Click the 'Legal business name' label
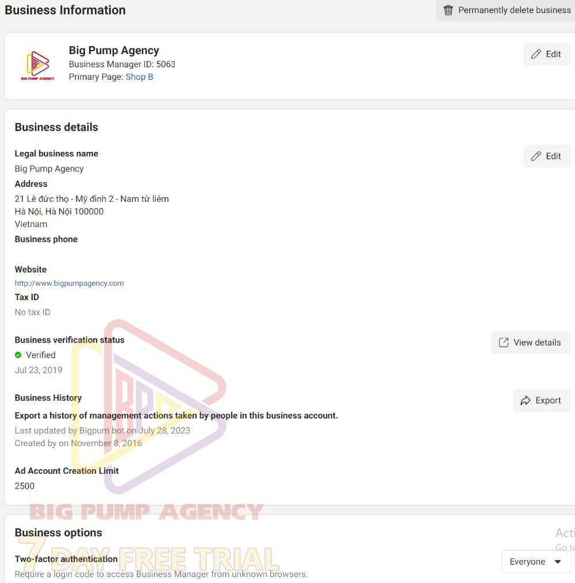 point(56,154)
